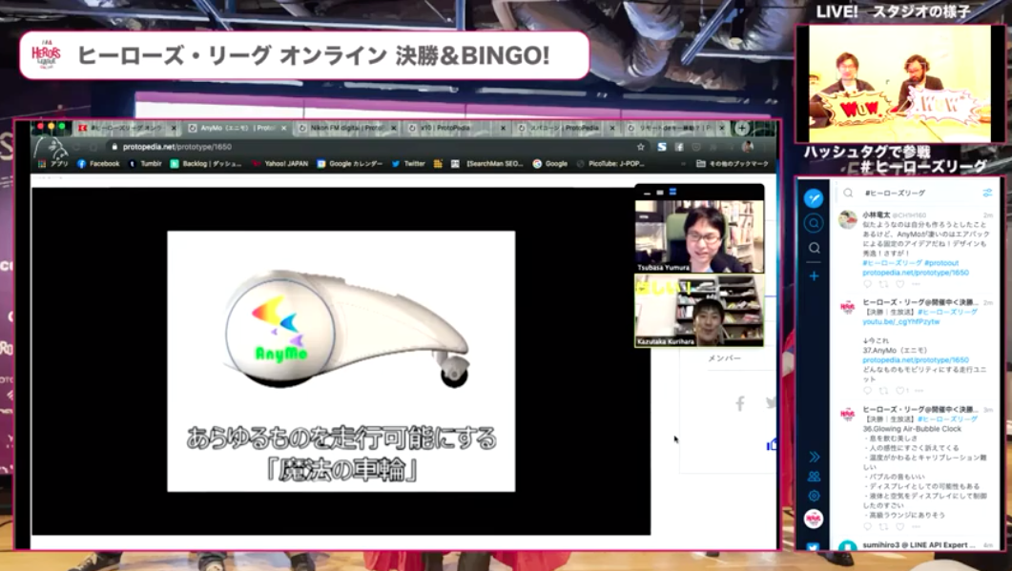Open more options on 小林竜太's tweet

(917, 284)
